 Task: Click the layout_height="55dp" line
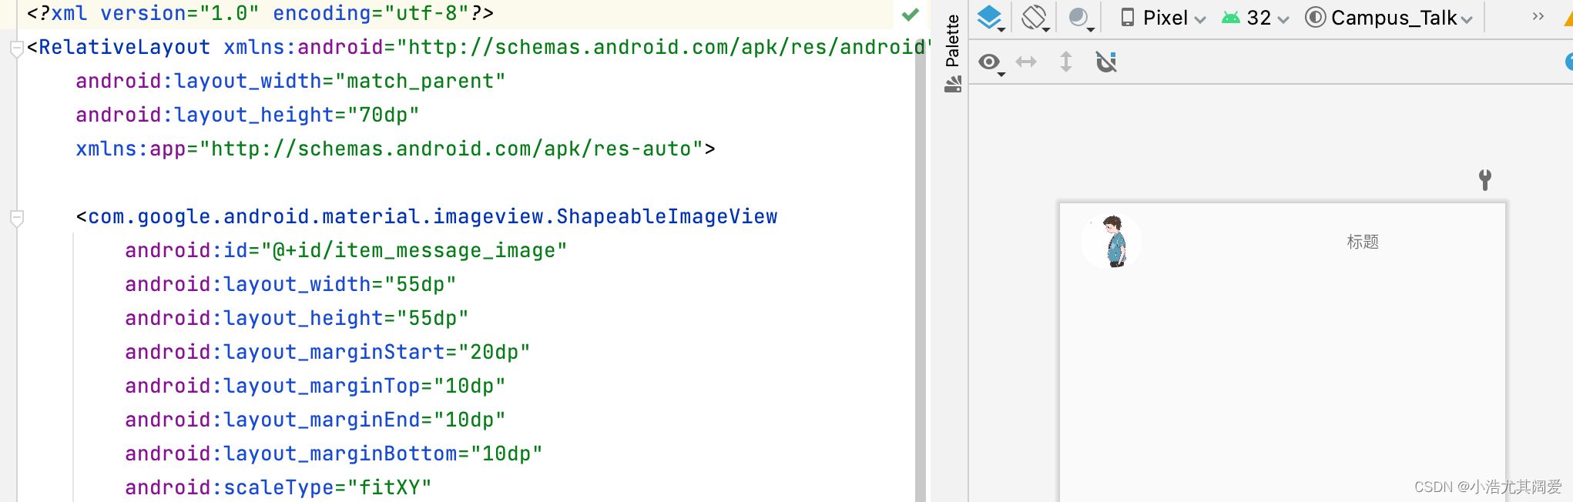click(297, 318)
